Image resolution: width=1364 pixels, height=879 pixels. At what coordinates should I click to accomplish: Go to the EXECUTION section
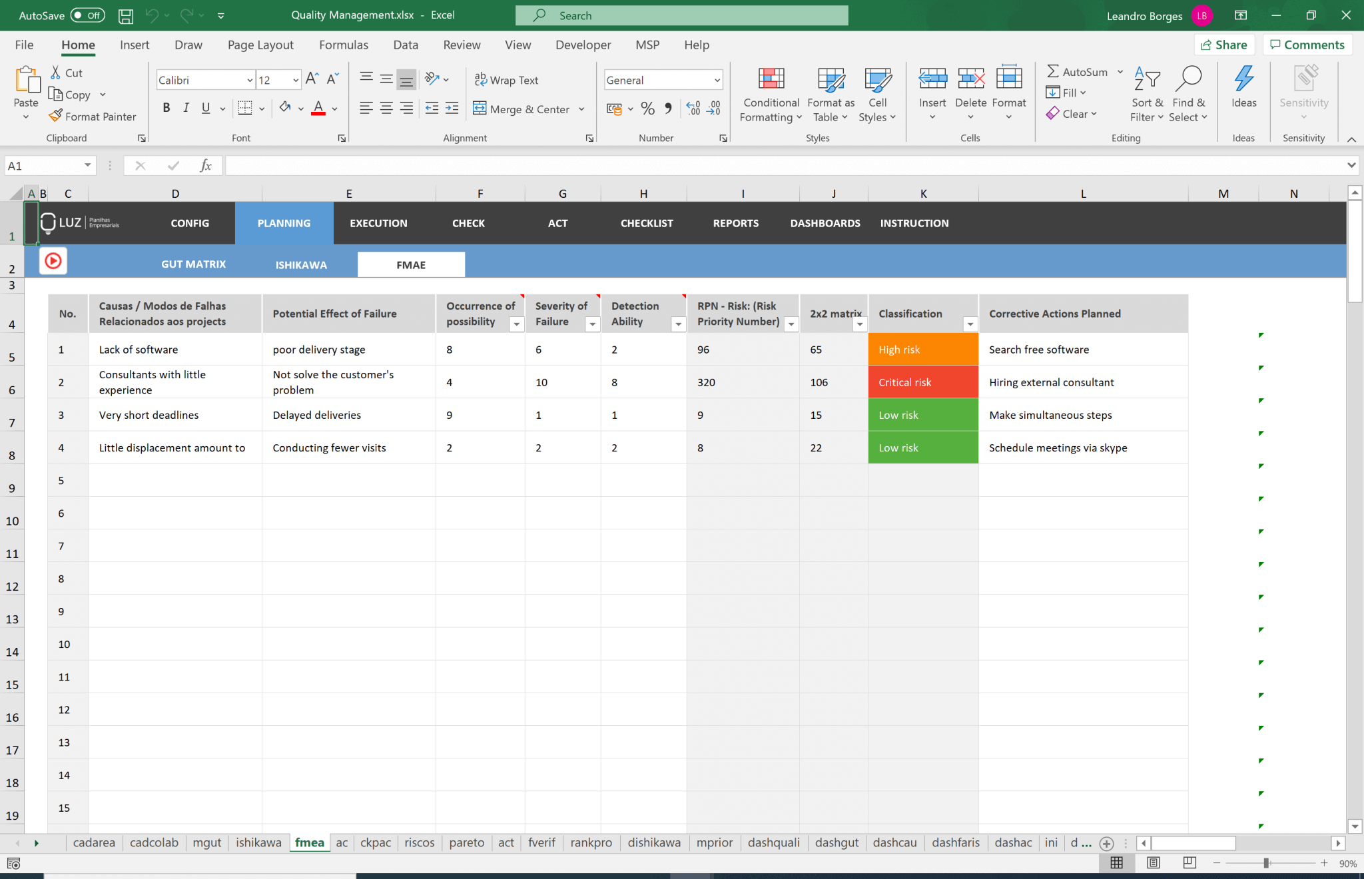click(378, 223)
